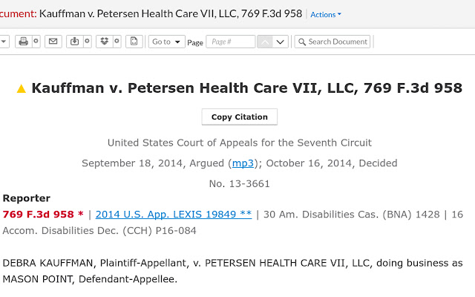This screenshot has height=297, width=475.
Task: Go to previous page with up chevron
Action: (x=265, y=42)
